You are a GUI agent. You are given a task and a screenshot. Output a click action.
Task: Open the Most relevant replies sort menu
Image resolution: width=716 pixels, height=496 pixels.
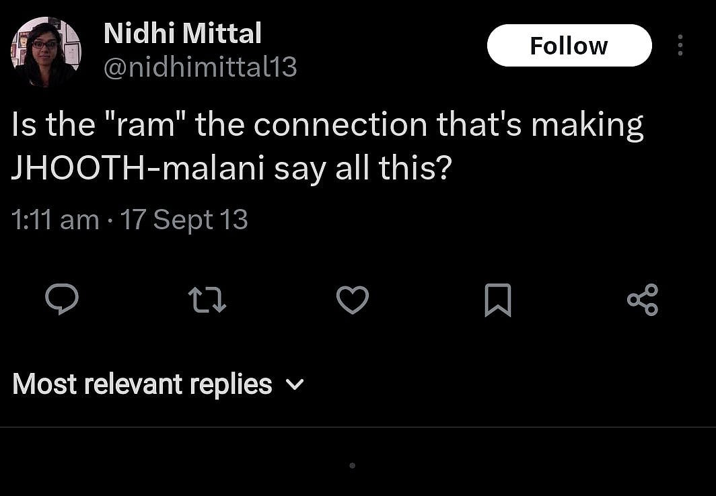(x=142, y=384)
